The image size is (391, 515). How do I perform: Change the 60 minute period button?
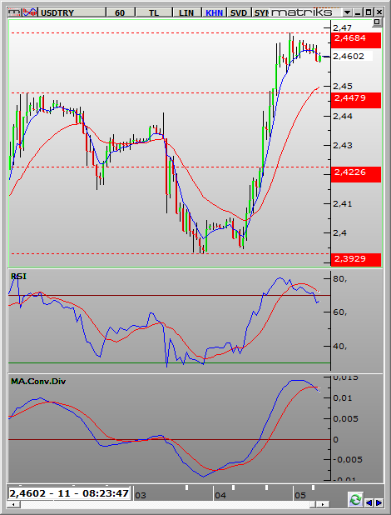coord(120,12)
